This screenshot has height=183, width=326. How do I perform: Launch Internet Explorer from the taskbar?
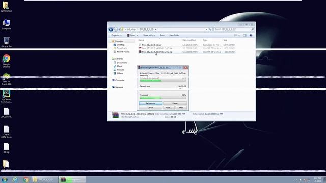15,179
